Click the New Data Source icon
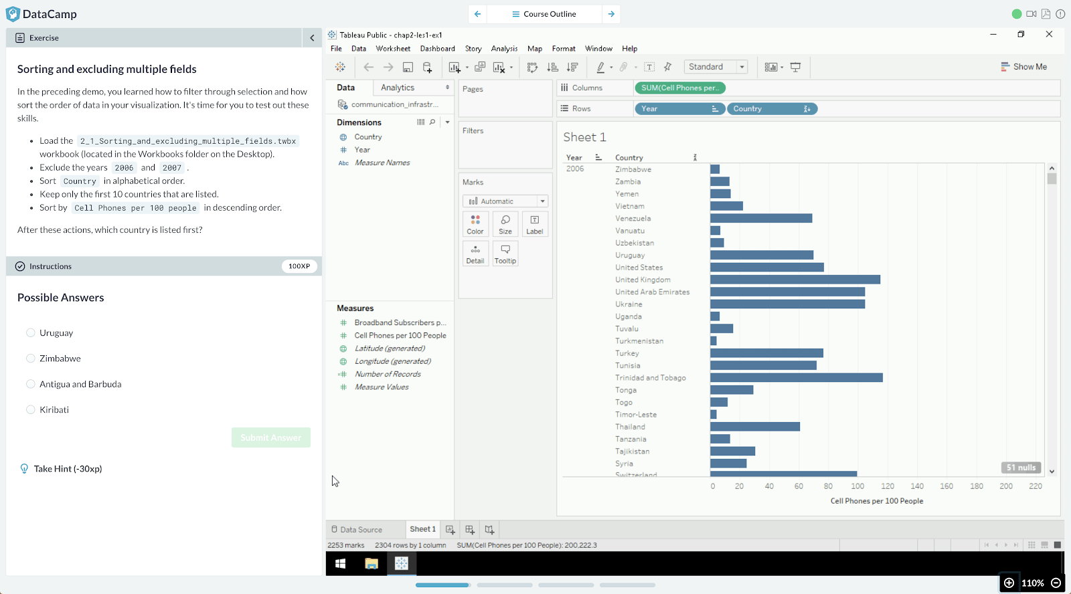Image resolution: width=1071 pixels, height=594 pixels. pyautogui.click(x=427, y=67)
